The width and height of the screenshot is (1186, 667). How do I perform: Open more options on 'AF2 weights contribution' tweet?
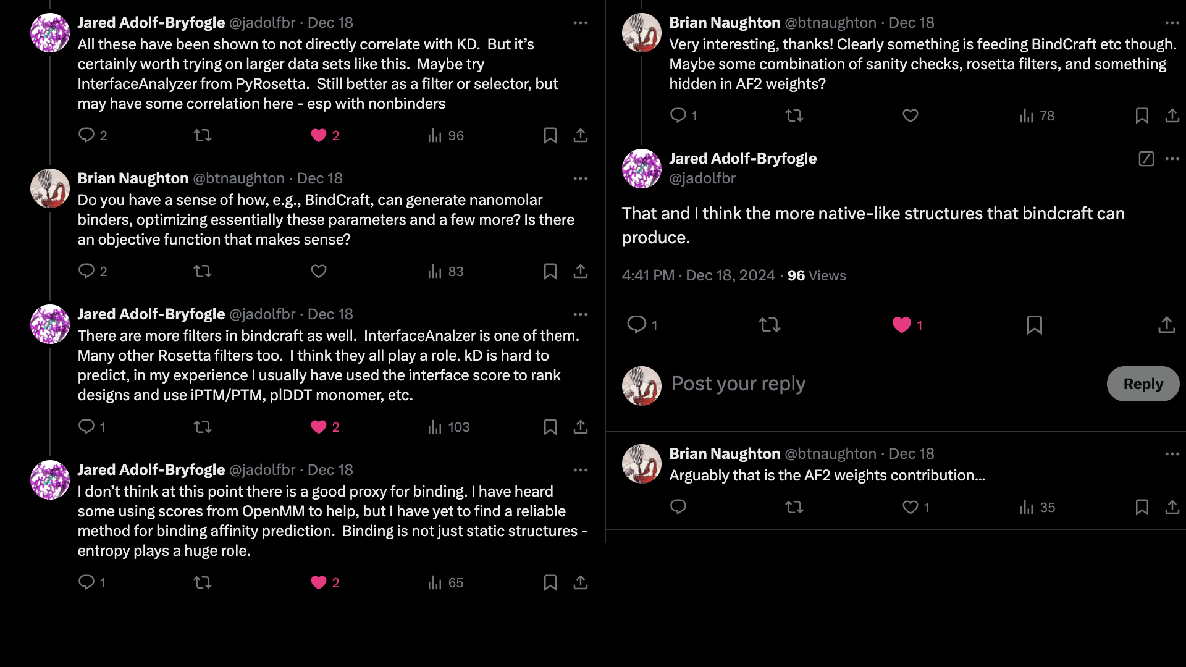point(1172,454)
